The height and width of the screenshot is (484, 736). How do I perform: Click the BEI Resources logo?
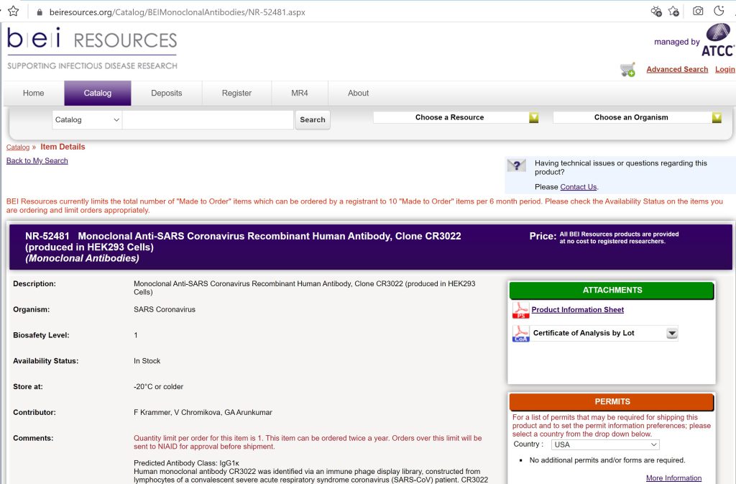[92, 48]
